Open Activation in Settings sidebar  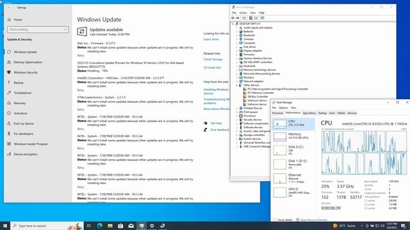[20, 113]
